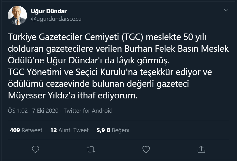
Task: Open the share tweet icon
Action: (x=201, y=149)
